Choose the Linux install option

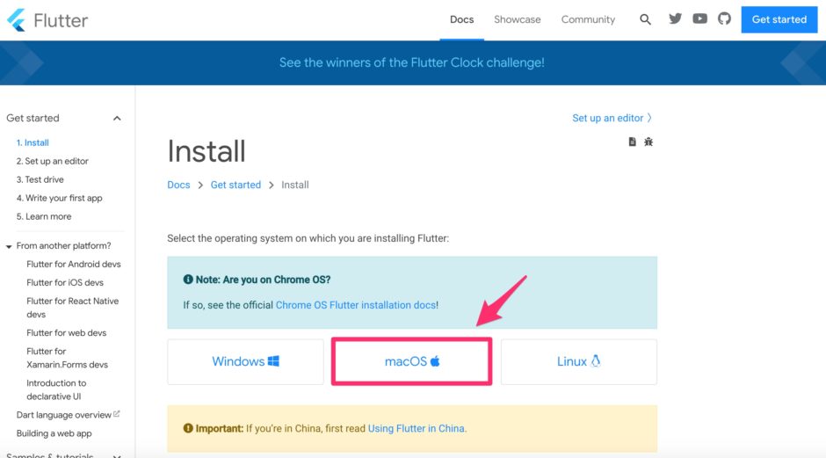(578, 361)
